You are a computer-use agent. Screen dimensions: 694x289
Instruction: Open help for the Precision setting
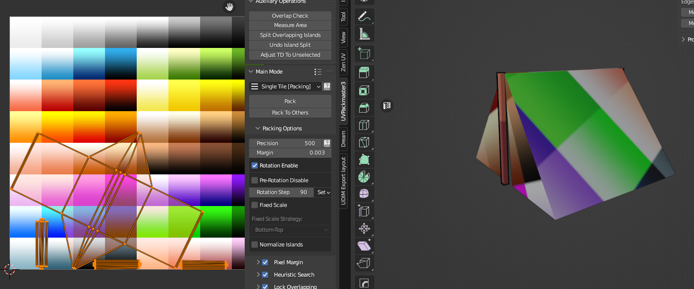click(327, 143)
